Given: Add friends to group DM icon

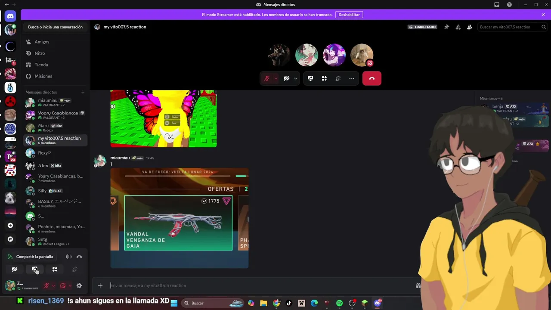Looking at the screenshot, I should 458,27.
